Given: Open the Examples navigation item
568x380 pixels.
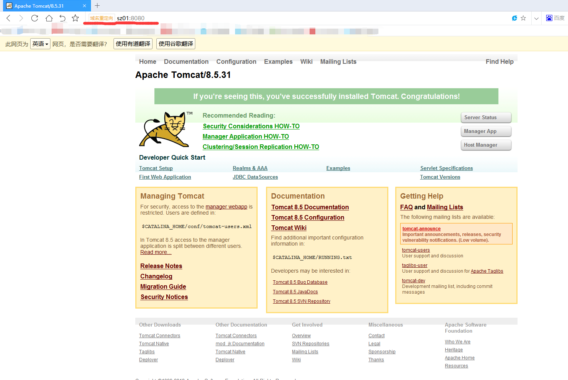Looking at the screenshot, I should [278, 61].
